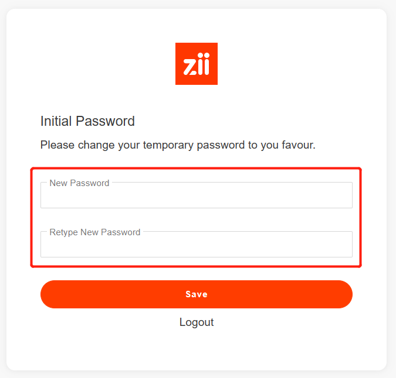Submit the form using Save
This screenshot has height=378, width=396.
[x=197, y=294]
